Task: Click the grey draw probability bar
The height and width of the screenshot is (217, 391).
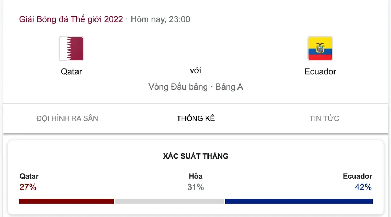Action: click(x=169, y=201)
